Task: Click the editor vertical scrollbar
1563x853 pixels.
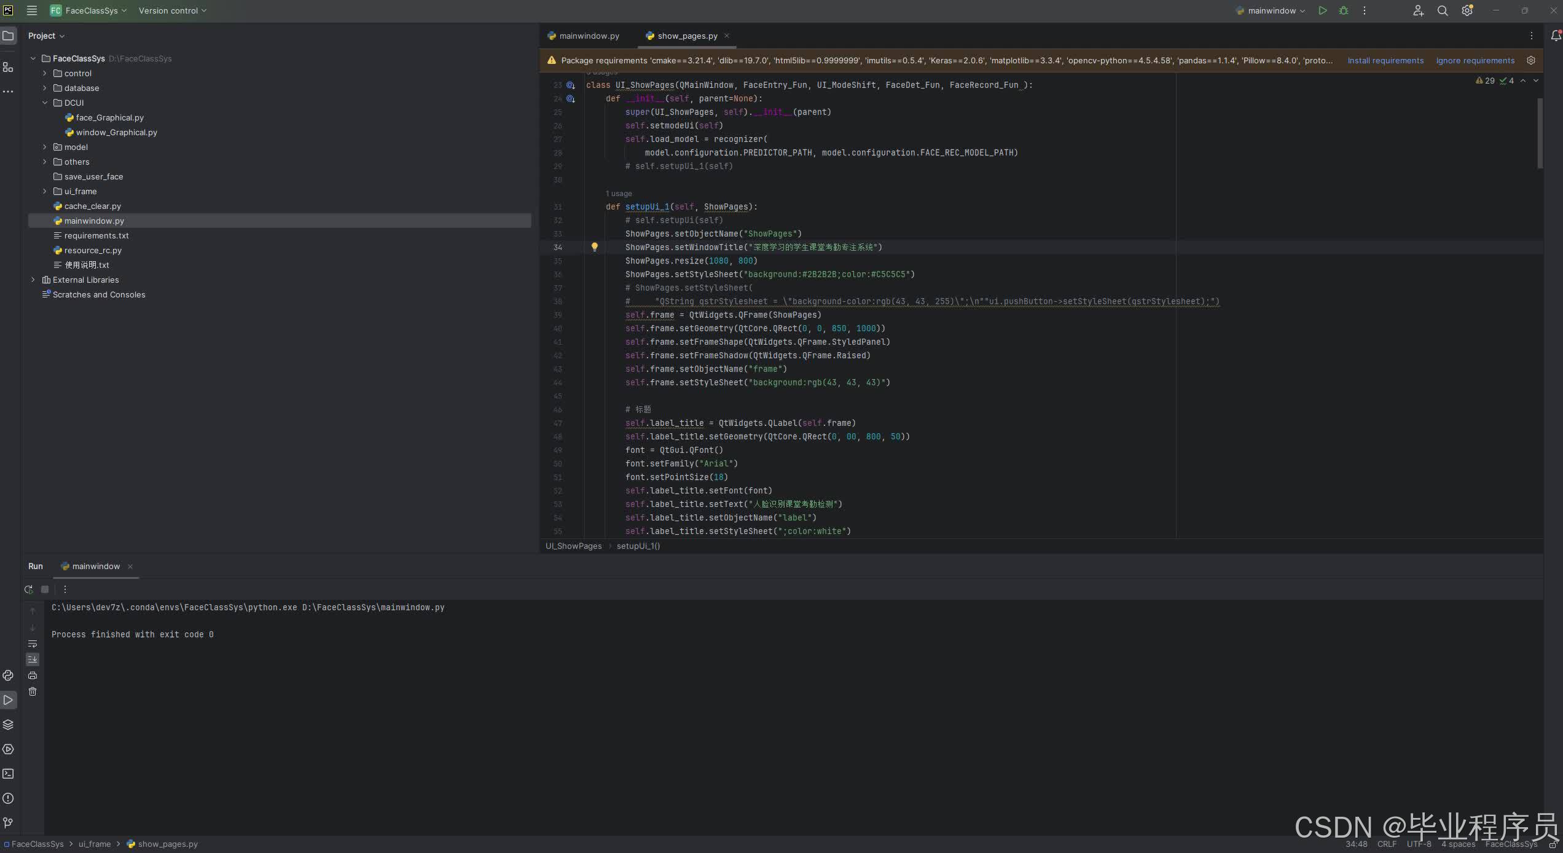Action: click(x=1540, y=132)
